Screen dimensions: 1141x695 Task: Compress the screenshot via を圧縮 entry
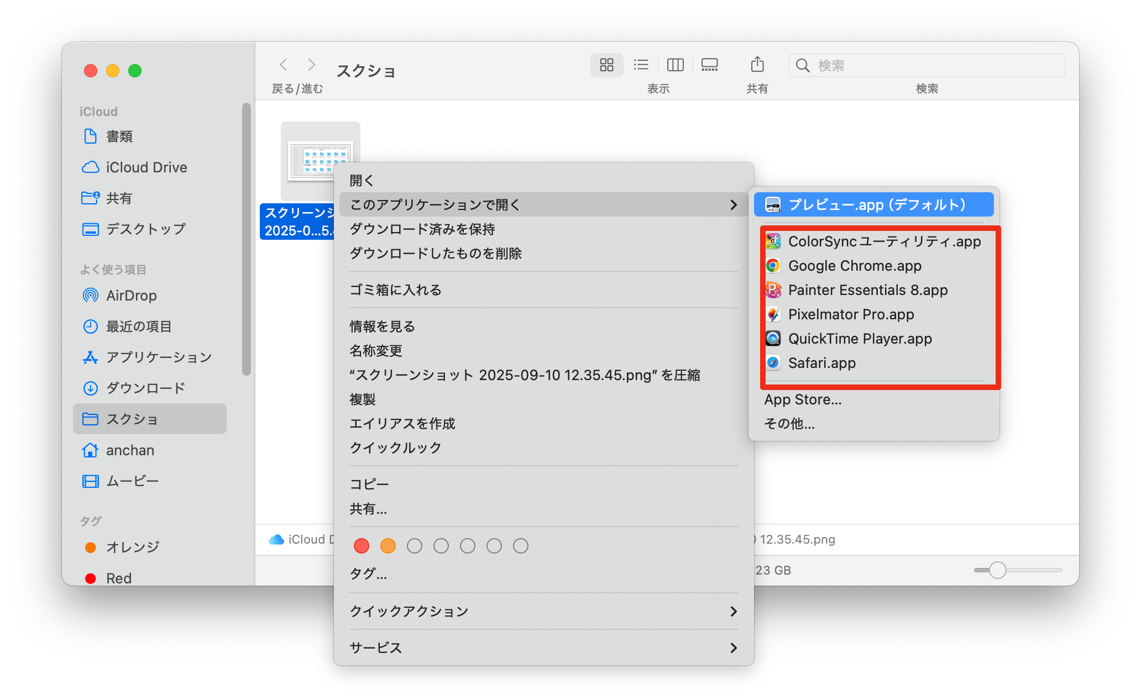[544, 375]
